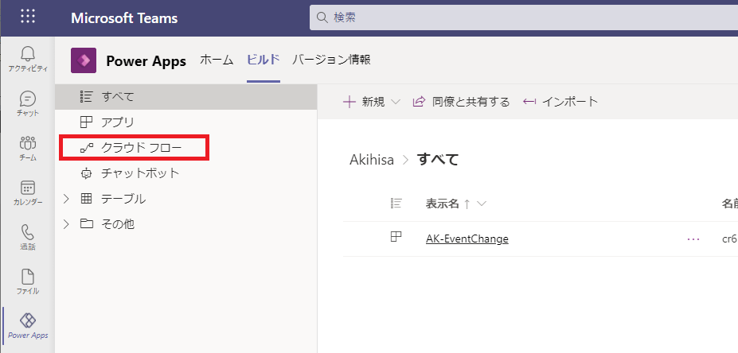Select すべて in the left navigation
738x353 pixels.
[186, 97]
